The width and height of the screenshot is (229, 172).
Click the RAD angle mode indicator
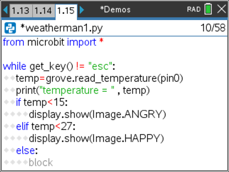(194, 9)
